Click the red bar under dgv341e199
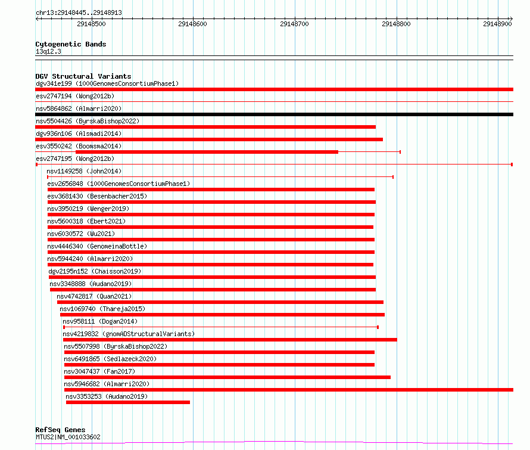This screenshot has width=530, height=450. (x=274, y=89)
